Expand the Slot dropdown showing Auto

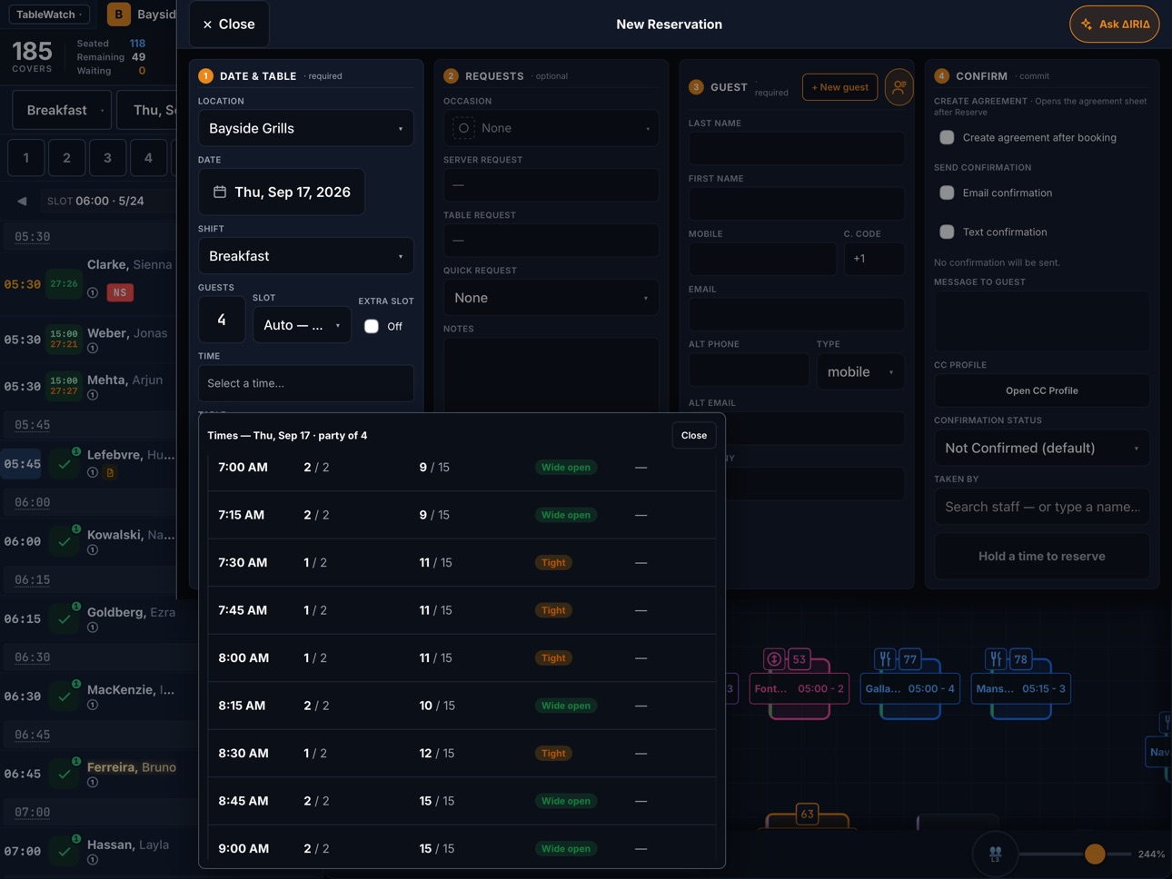pyautogui.click(x=302, y=325)
